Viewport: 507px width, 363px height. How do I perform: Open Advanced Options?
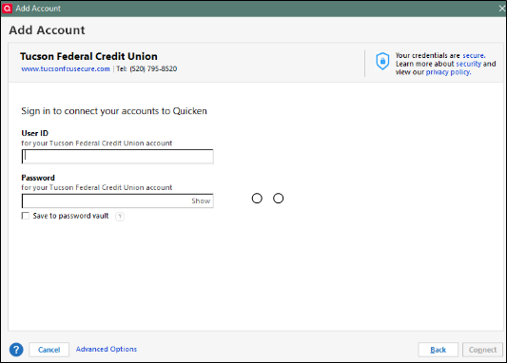coord(107,349)
